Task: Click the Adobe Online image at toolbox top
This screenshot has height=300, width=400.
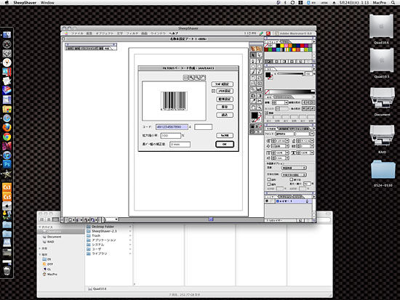Action: [256, 49]
